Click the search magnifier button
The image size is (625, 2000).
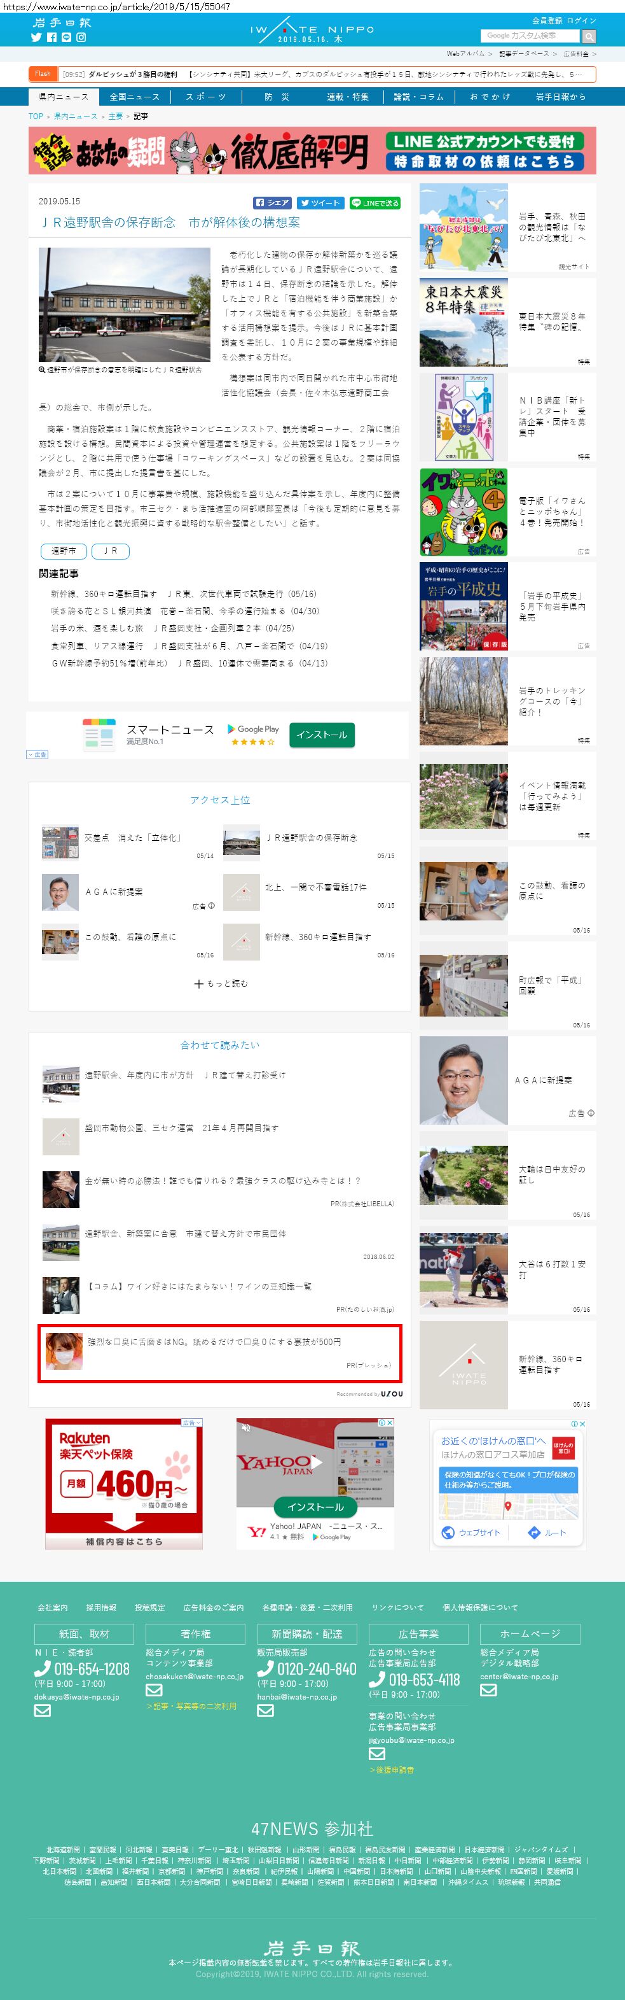pyautogui.click(x=589, y=36)
